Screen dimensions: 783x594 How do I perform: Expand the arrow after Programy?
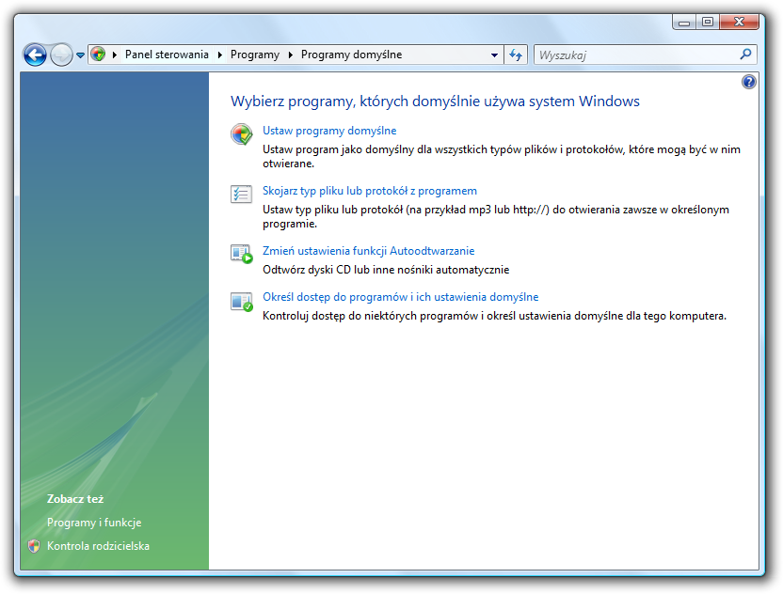pos(290,55)
